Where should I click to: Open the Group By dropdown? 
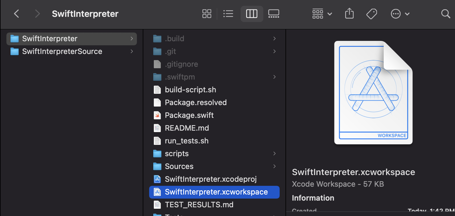[x=322, y=14]
